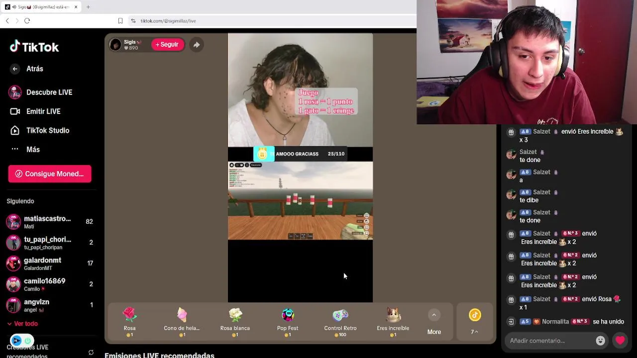Open matiascastro live channel
The image size is (637, 358).
50,222
